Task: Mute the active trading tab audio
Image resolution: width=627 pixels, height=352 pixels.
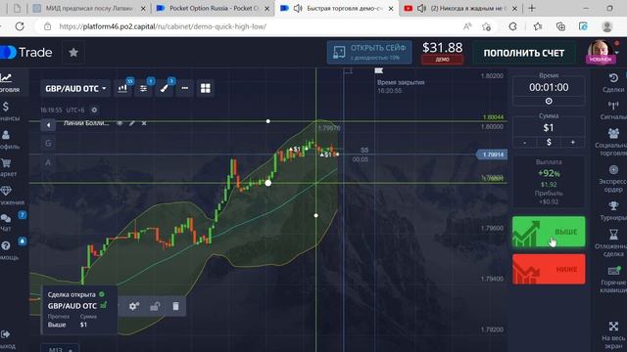Action: pyautogui.click(x=298, y=8)
